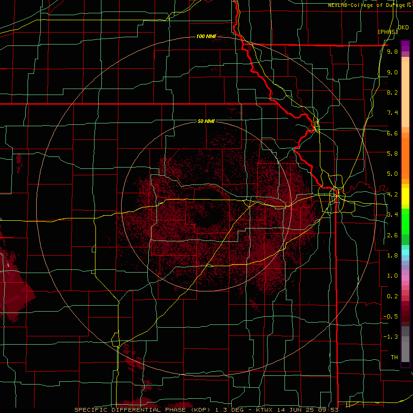Click the [PHAS] label above the color scale
The width and height of the screenshot is (413, 413).
click(x=388, y=32)
